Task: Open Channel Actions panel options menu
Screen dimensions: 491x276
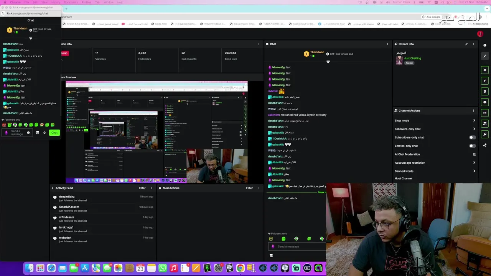Action: (x=473, y=110)
